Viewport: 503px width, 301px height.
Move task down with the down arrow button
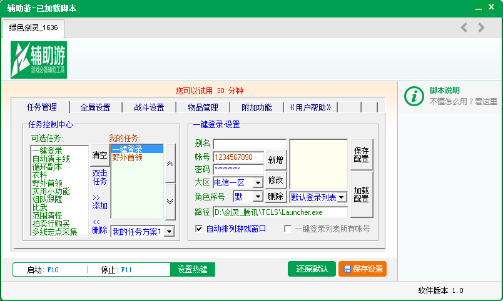click(x=170, y=202)
